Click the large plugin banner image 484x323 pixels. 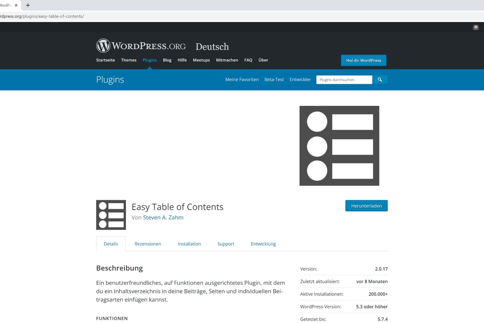pyautogui.click(x=339, y=146)
